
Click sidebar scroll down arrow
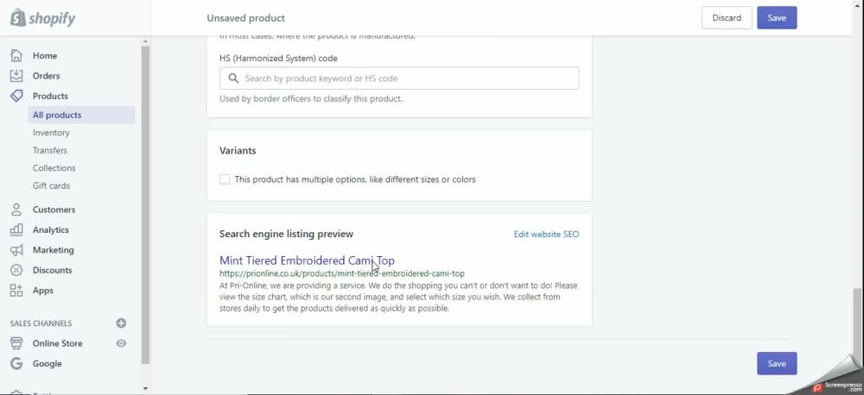coord(145,388)
